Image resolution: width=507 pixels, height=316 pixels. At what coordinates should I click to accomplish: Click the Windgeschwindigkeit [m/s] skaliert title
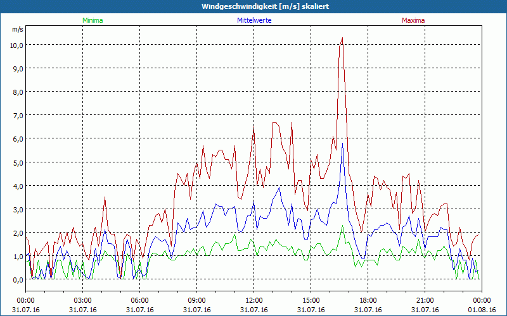(x=265, y=6)
